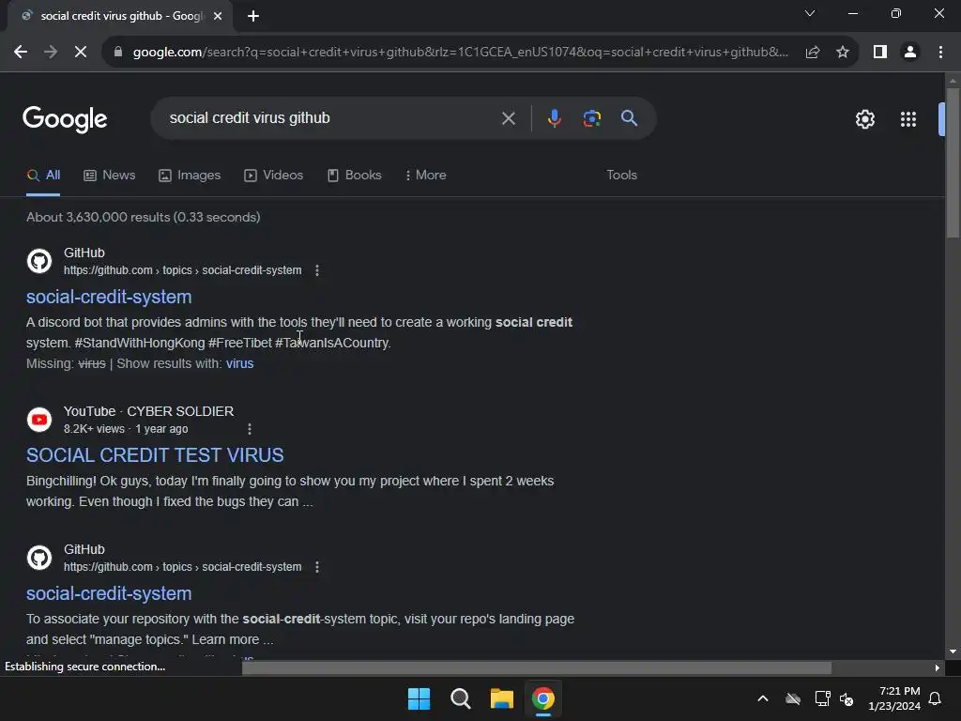The image size is (961, 721).
Task: Open Windows taskbar search
Action: pyautogui.click(x=460, y=698)
